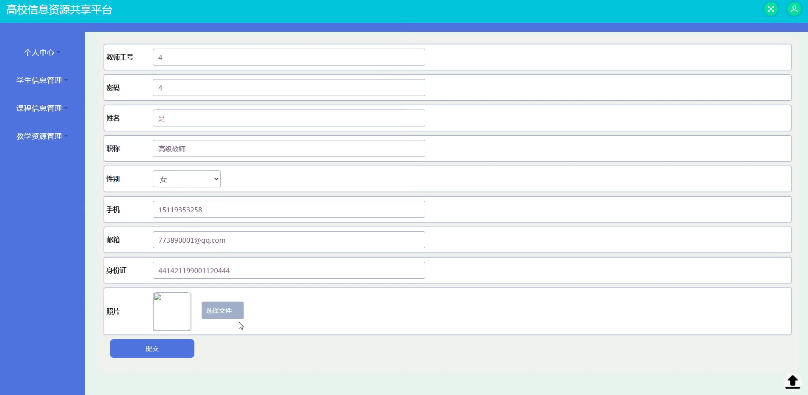Click the 选择文件 upload button

[x=223, y=310]
